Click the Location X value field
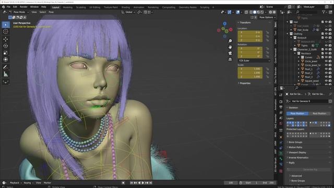Viewport: 334px width, 188px height. point(250,32)
